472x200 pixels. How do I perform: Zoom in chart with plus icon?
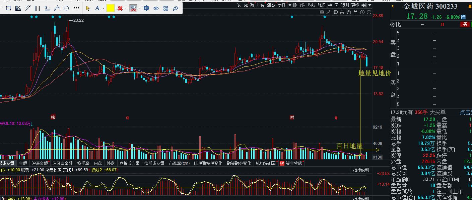pyautogui.click(x=362, y=12)
